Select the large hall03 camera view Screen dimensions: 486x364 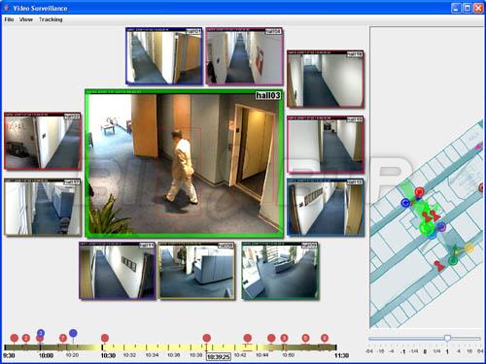point(184,163)
